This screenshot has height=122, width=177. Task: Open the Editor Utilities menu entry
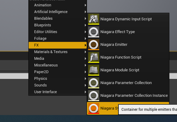[x=58, y=32]
